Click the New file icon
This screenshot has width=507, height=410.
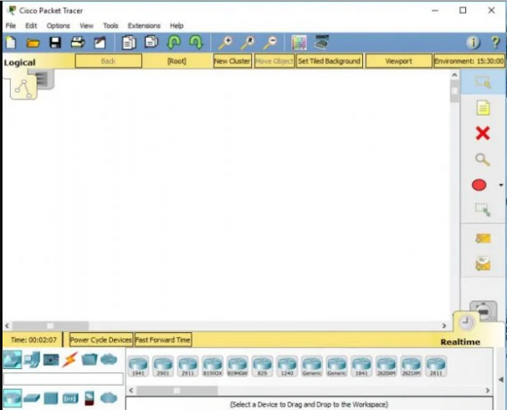tap(12, 43)
